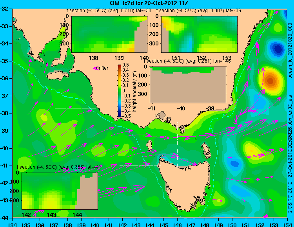This screenshot has height=227, width=294.
Task: Click the magenta drifter legend marker
Action: [96, 68]
